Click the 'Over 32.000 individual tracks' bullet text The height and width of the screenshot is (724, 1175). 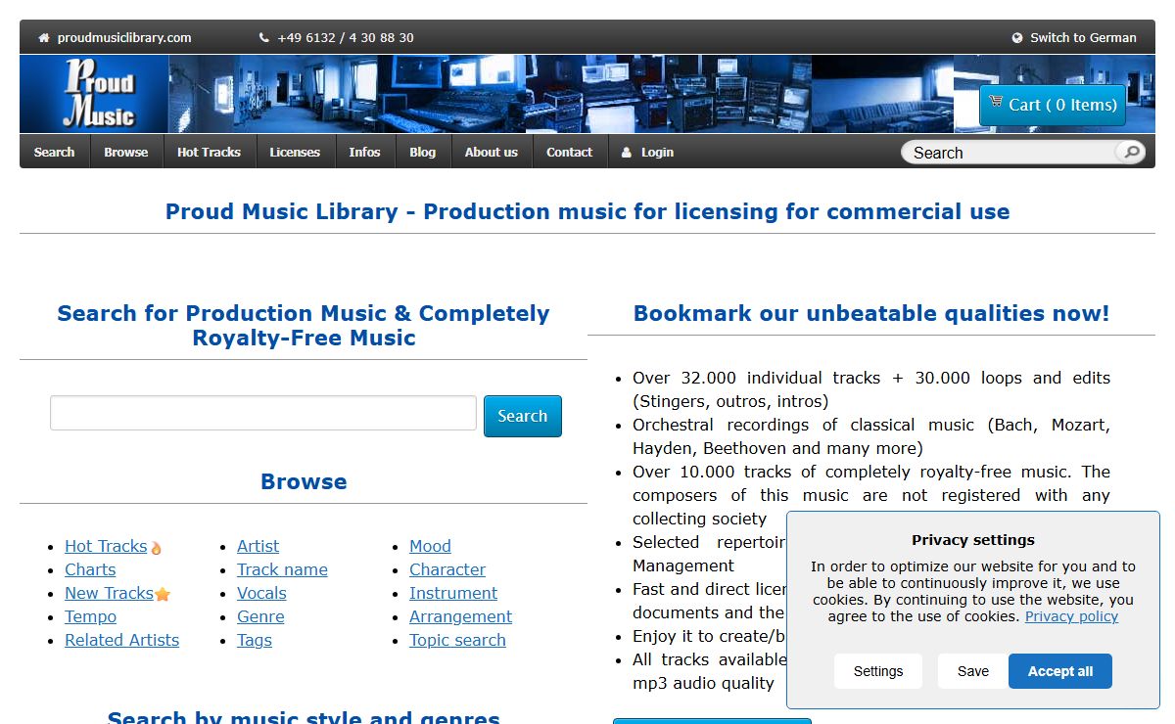click(x=871, y=389)
